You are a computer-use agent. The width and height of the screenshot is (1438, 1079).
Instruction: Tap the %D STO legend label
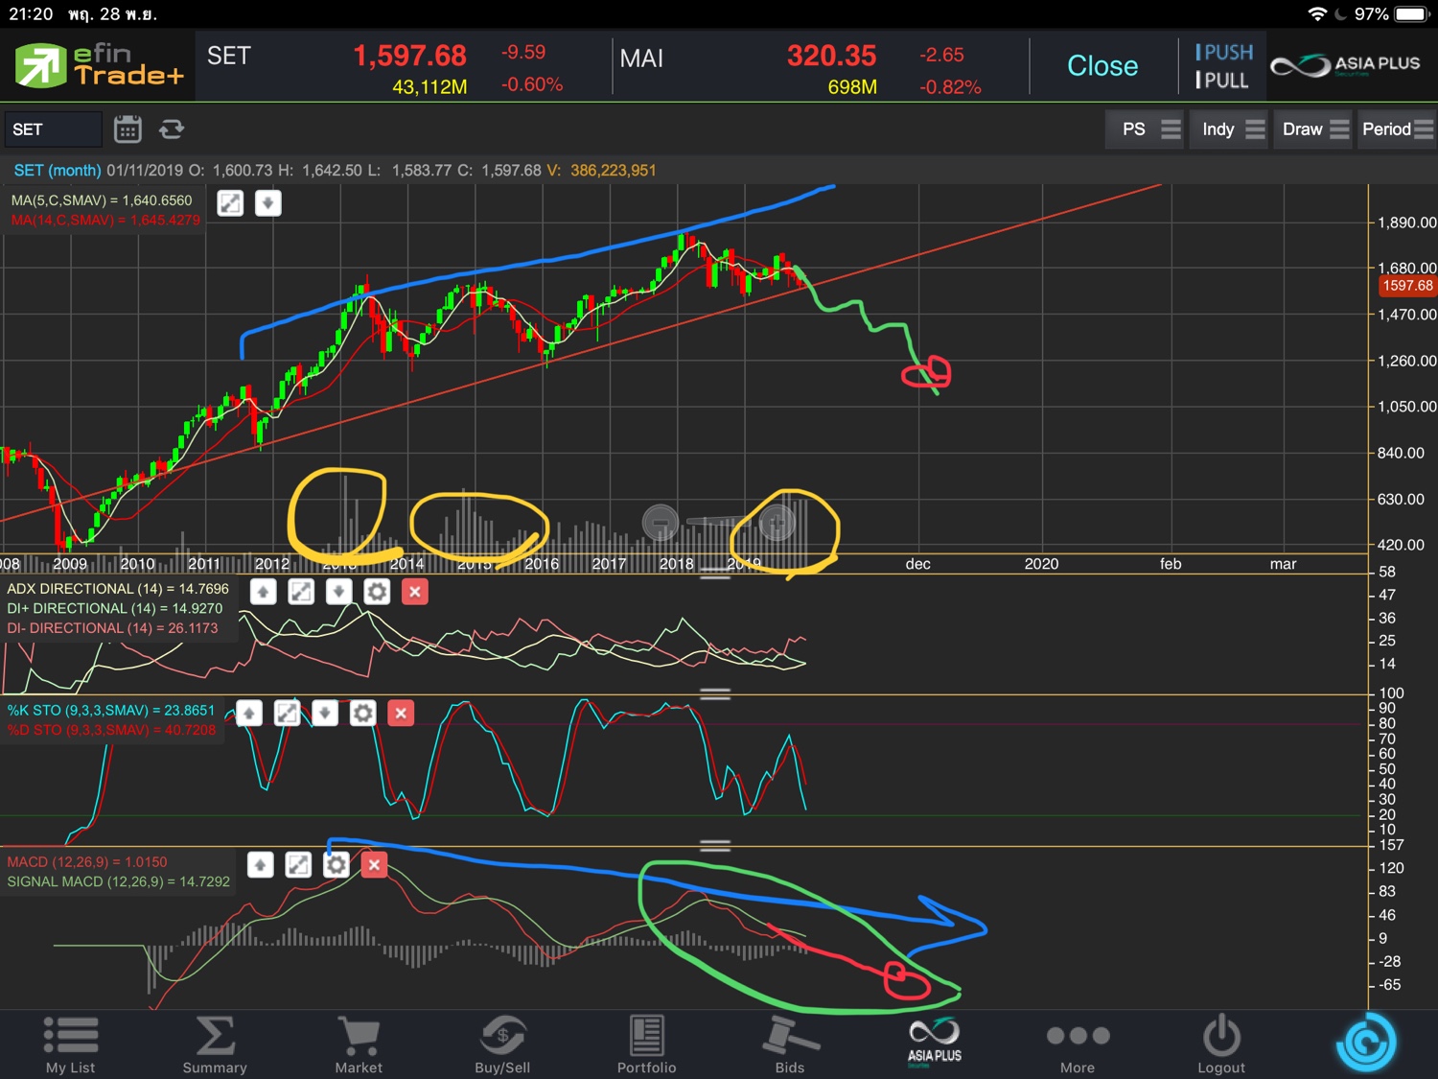111,730
